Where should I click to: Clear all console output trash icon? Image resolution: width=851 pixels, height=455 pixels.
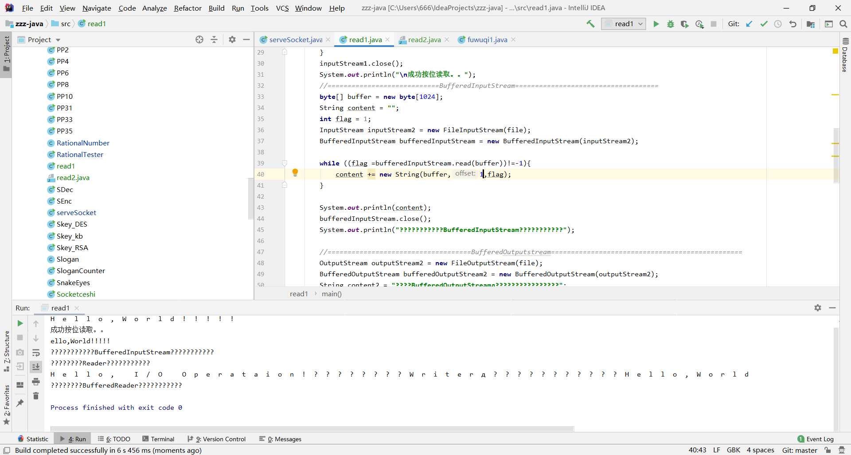36,396
